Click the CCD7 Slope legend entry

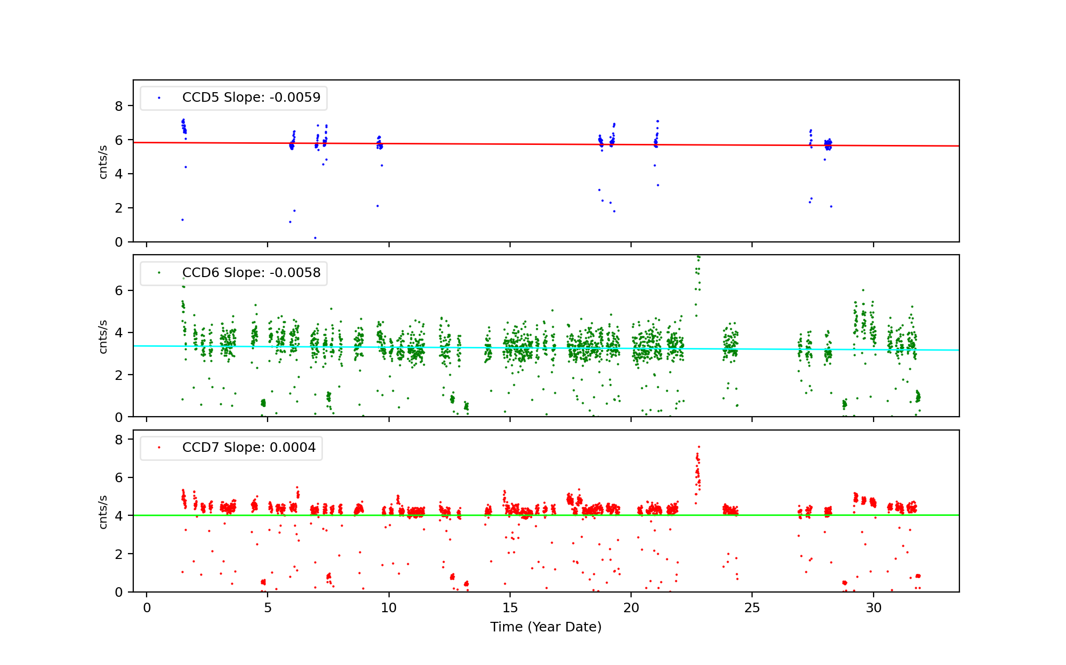248,448
